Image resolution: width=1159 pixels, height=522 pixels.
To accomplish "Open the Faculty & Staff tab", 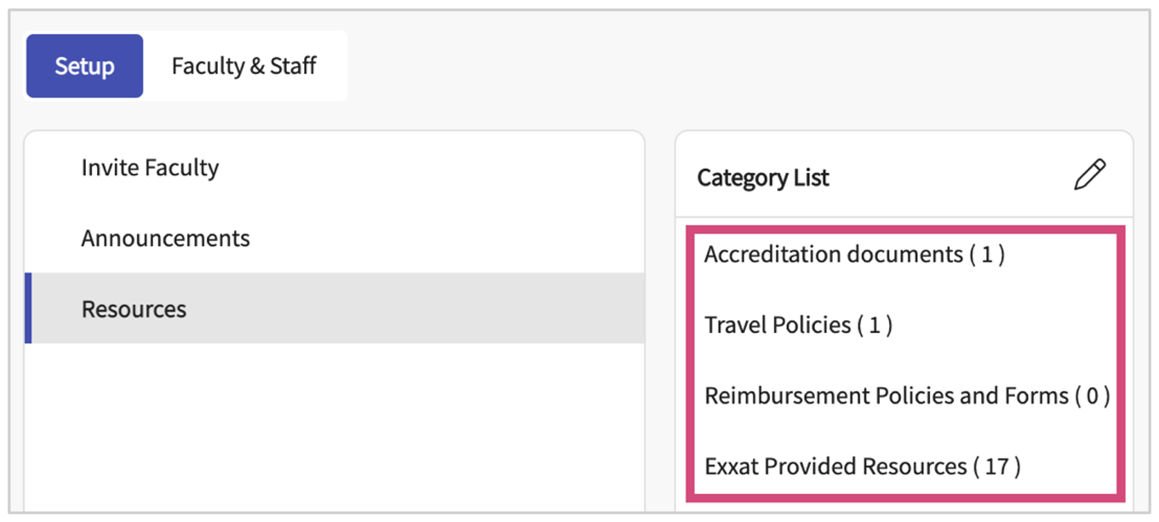I will [x=244, y=66].
